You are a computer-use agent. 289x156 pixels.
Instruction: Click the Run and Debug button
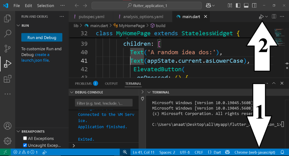pyautogui.click(x=42, y=38)
